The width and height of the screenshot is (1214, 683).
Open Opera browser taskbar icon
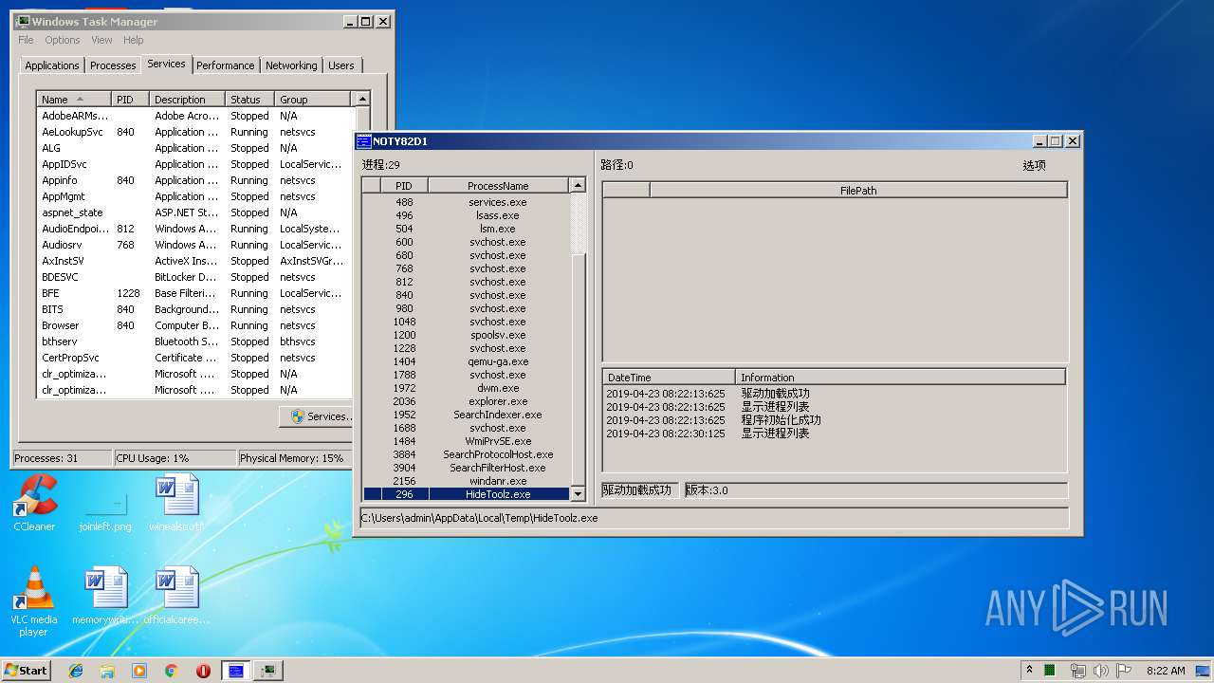(203, 671)
